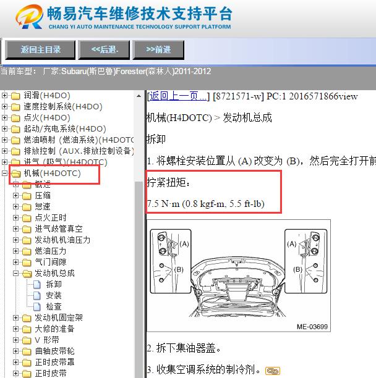Open the 拆卸 page in tree
Screen dimensions: 376x378
[x=54, y=285]
